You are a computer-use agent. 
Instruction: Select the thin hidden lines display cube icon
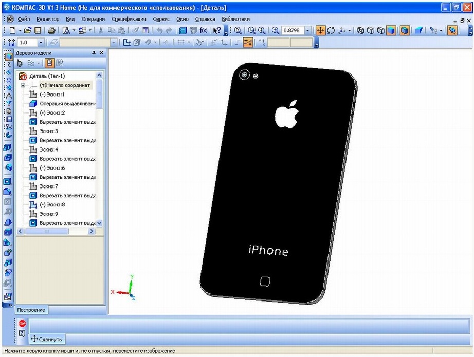click(381, 30)
